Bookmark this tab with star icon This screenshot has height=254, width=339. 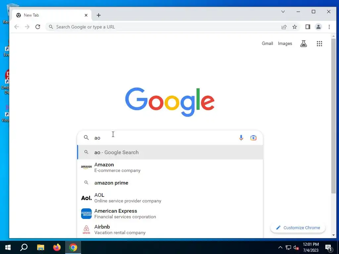(294, 27)
